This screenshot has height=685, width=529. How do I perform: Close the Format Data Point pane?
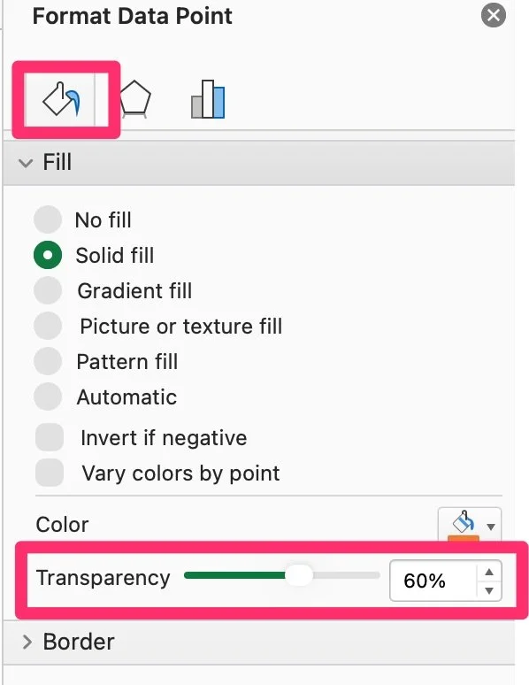[494, 15]
